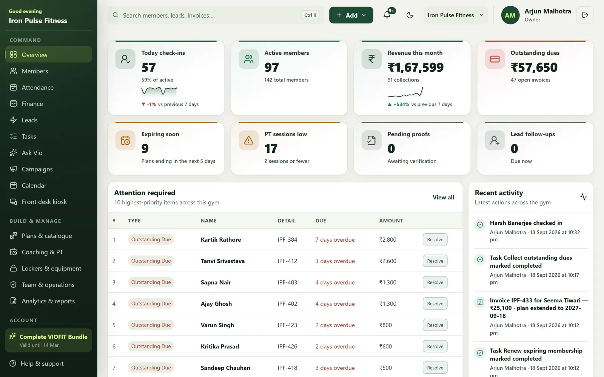Click the Plans & catalogue icon
This screenshot has width=604, height=377.
coord(14,236)
